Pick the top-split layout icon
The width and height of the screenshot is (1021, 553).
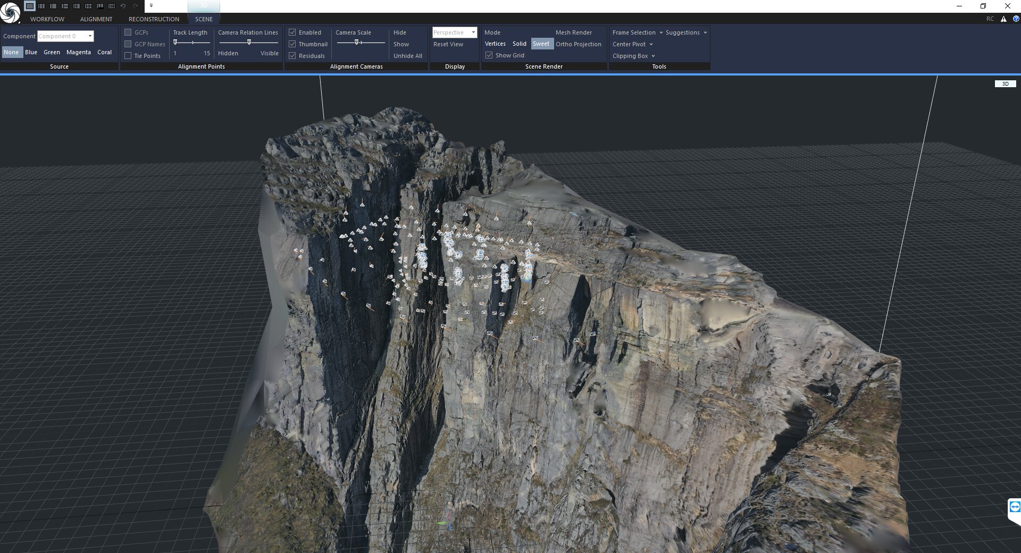click(100, 6)
